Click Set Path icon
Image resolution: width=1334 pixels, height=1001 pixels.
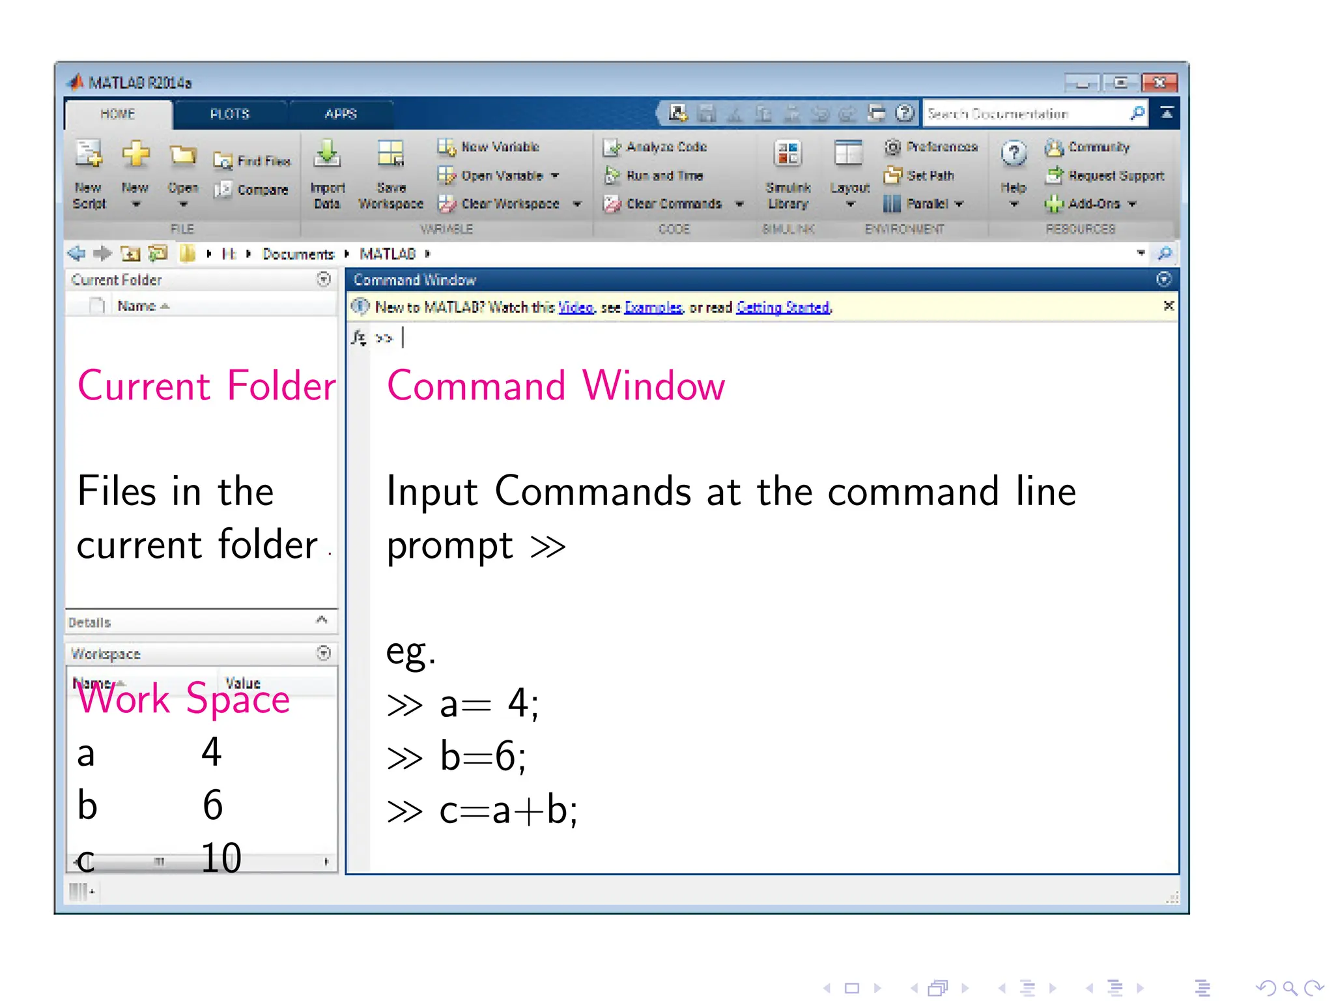(892, 175)
